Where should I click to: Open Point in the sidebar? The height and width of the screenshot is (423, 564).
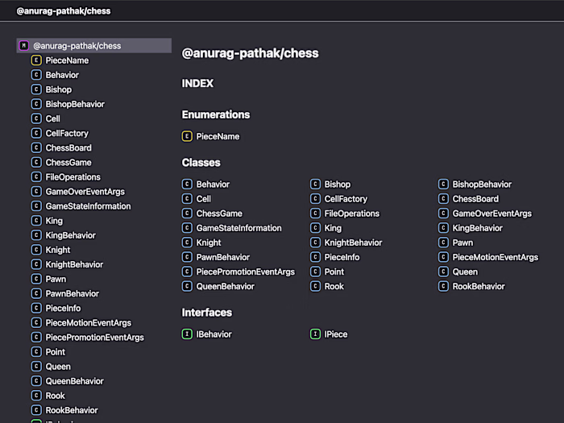click(56, 352)
